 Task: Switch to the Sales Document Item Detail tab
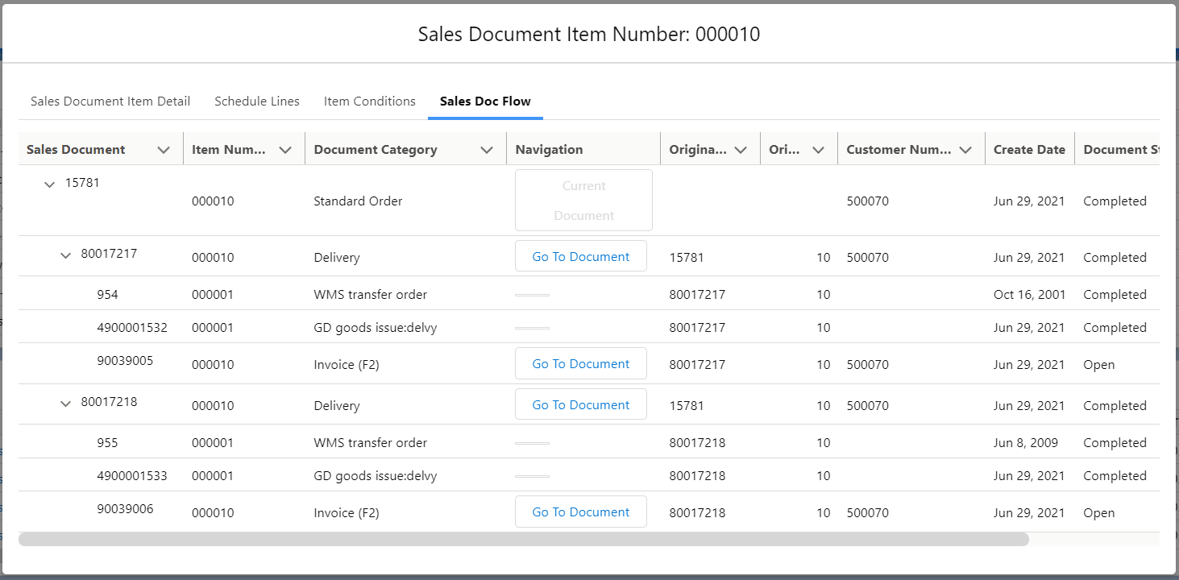pos(110,101)
